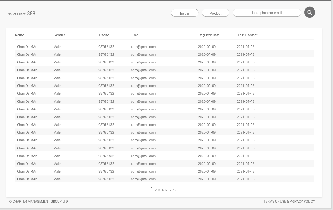Go to page 6 in pagination
Image resolution: width=333 pixels, height=210 pixels.
click(170, 190)
